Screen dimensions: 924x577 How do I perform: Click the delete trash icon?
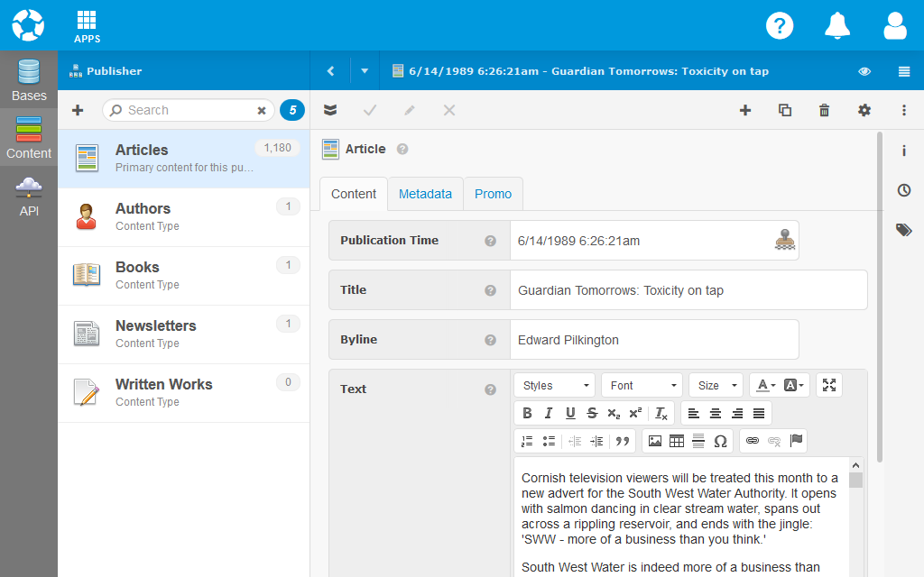[824, 110]
